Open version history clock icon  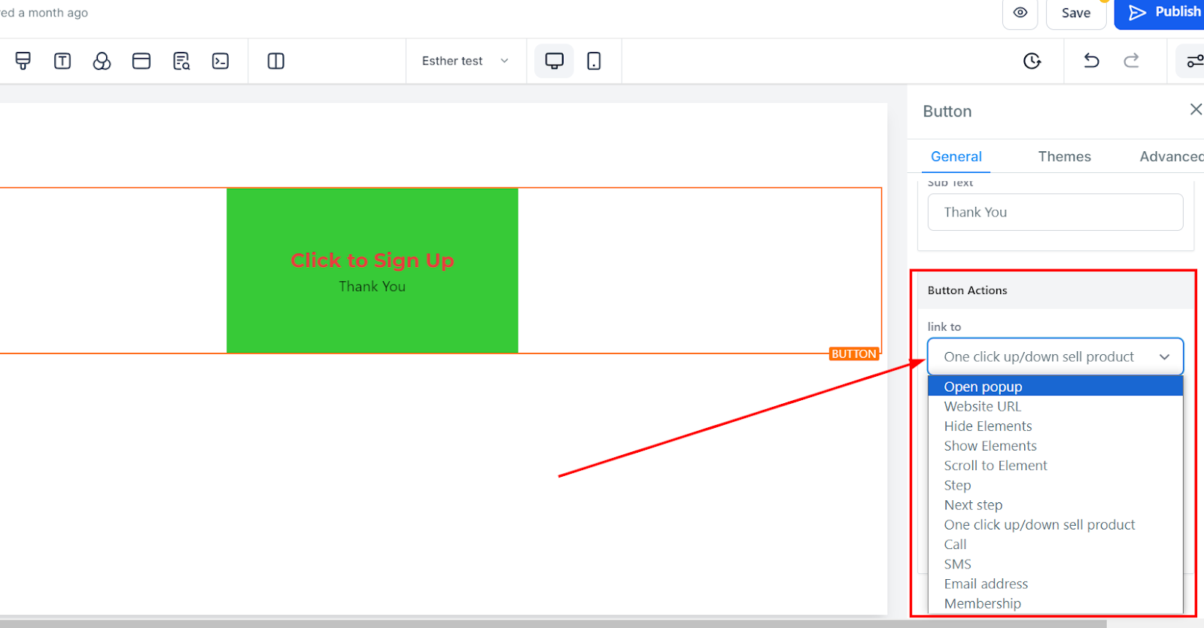(1032, 61)
